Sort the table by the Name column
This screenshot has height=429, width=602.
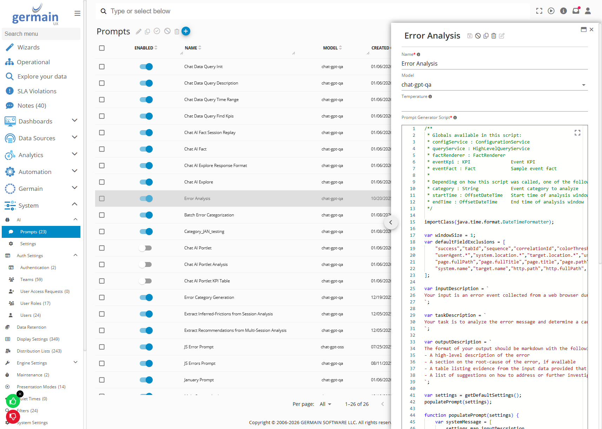(191, 48)
